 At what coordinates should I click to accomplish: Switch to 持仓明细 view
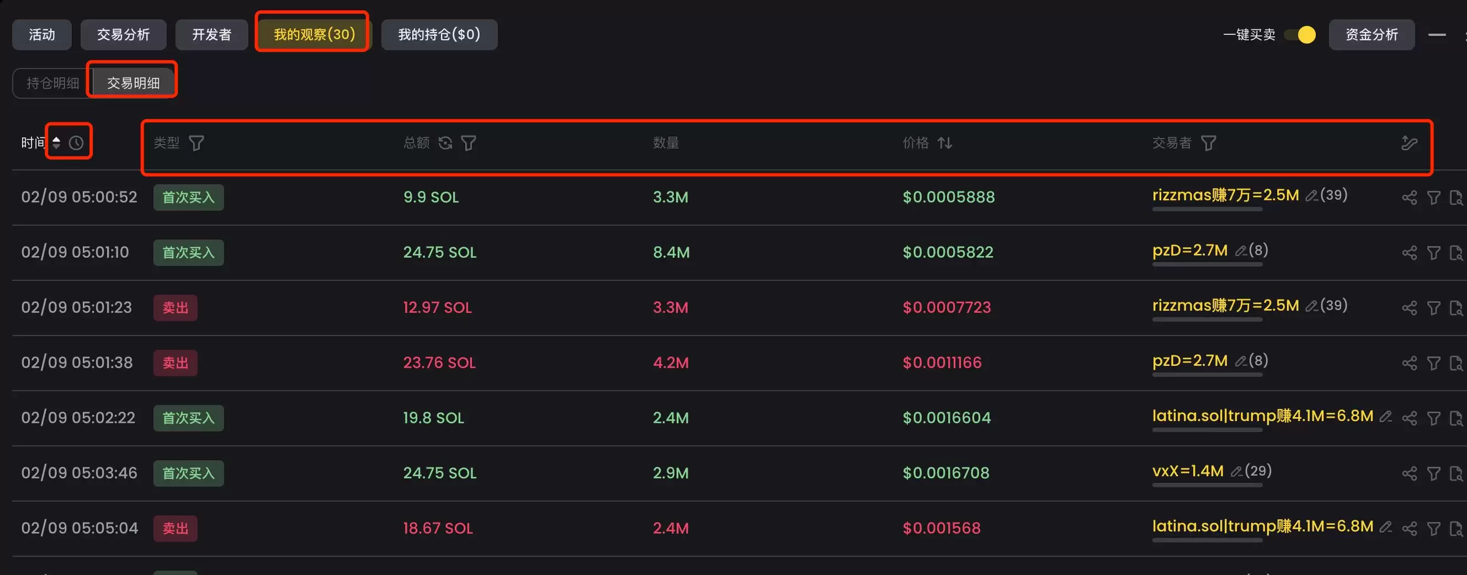(x=52, y=83)
